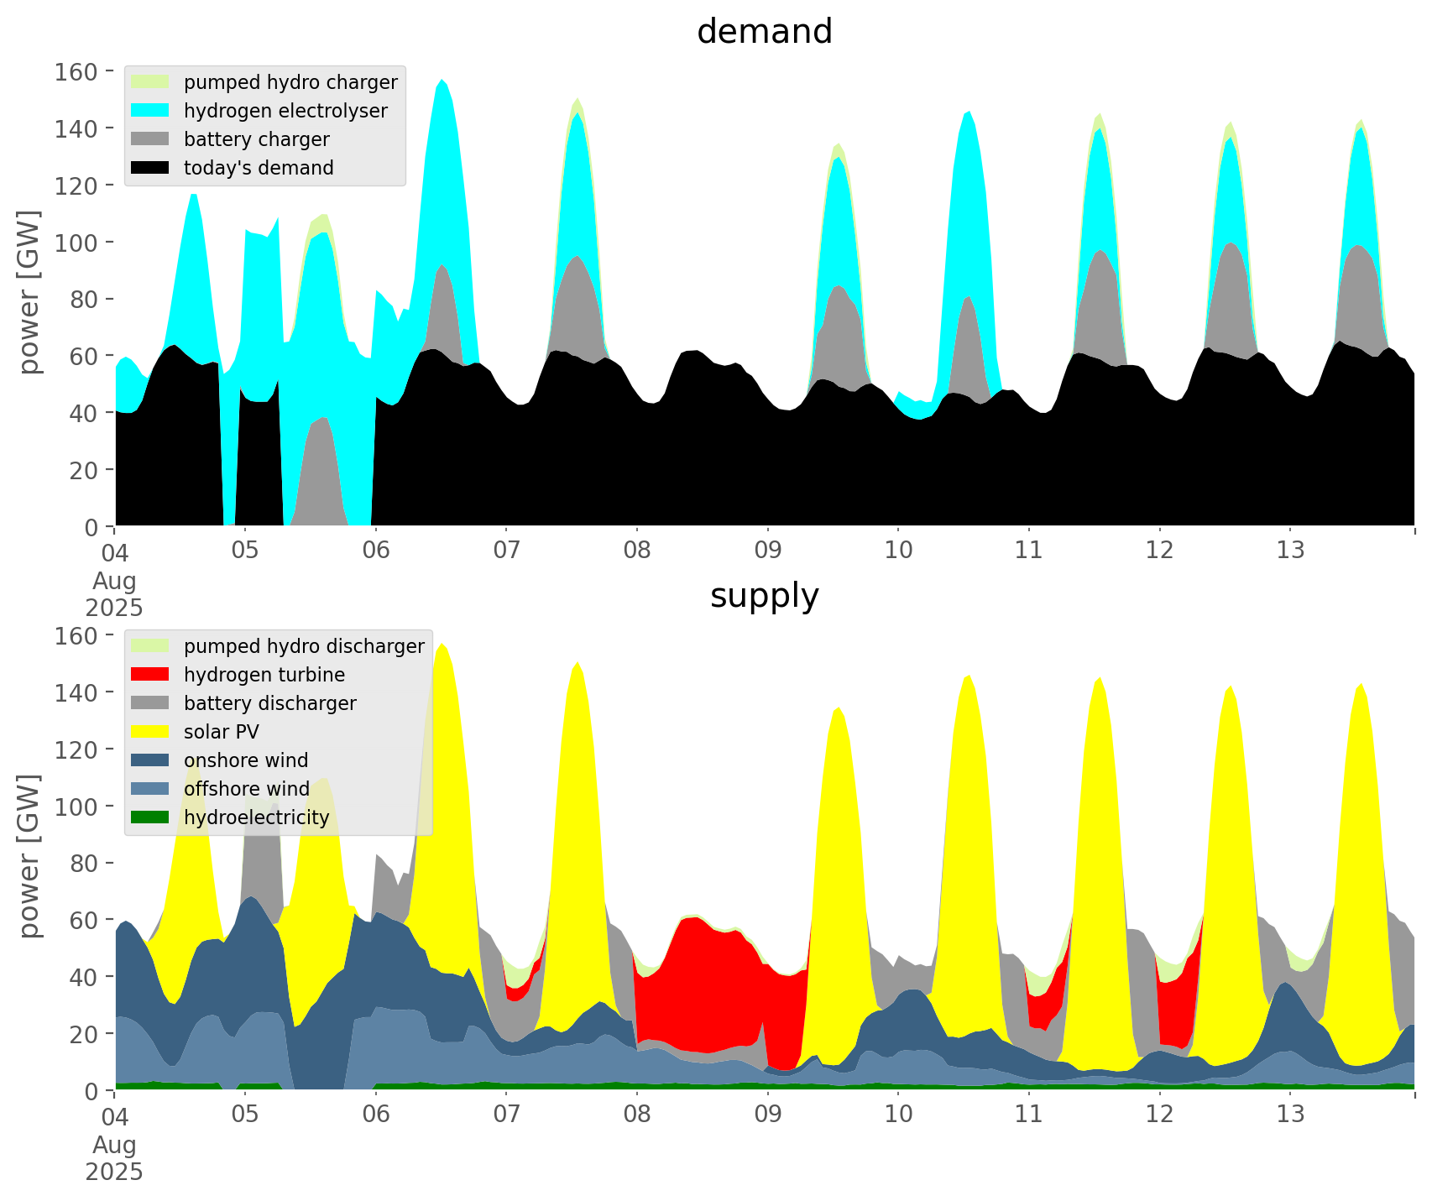Select the pumped hydro charger legend swatch
The width and height of the screenshot is (1432, 1201).
[150, 82]
